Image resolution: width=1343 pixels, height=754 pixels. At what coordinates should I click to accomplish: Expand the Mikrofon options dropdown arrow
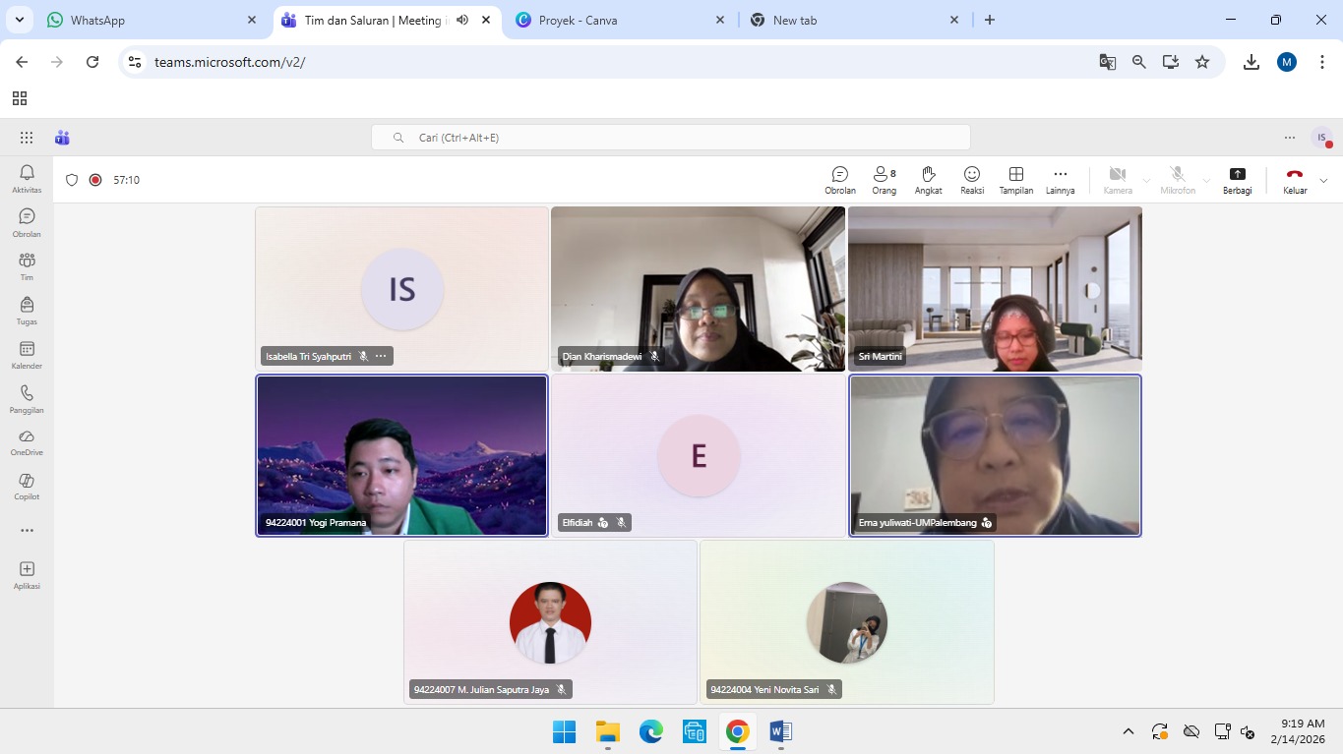[1206, 181]
